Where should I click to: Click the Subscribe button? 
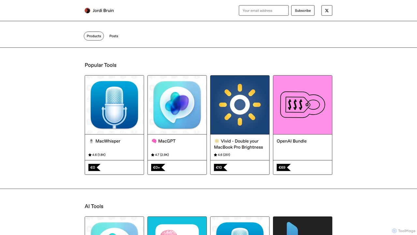pos(303,10)
